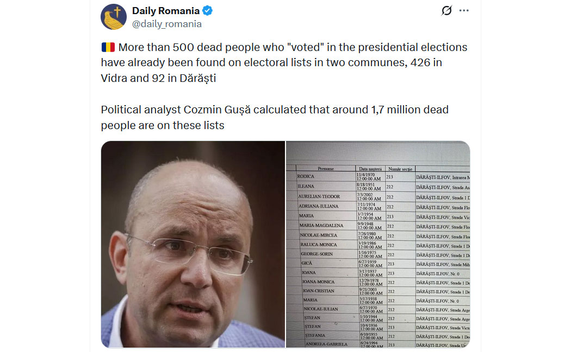
Task: Open the electoral list photo
Action: (x=378, y=245)
